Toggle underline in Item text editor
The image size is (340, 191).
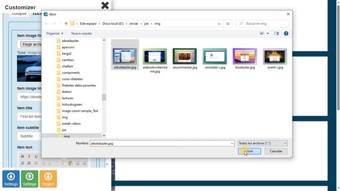[x=36, y=157]
